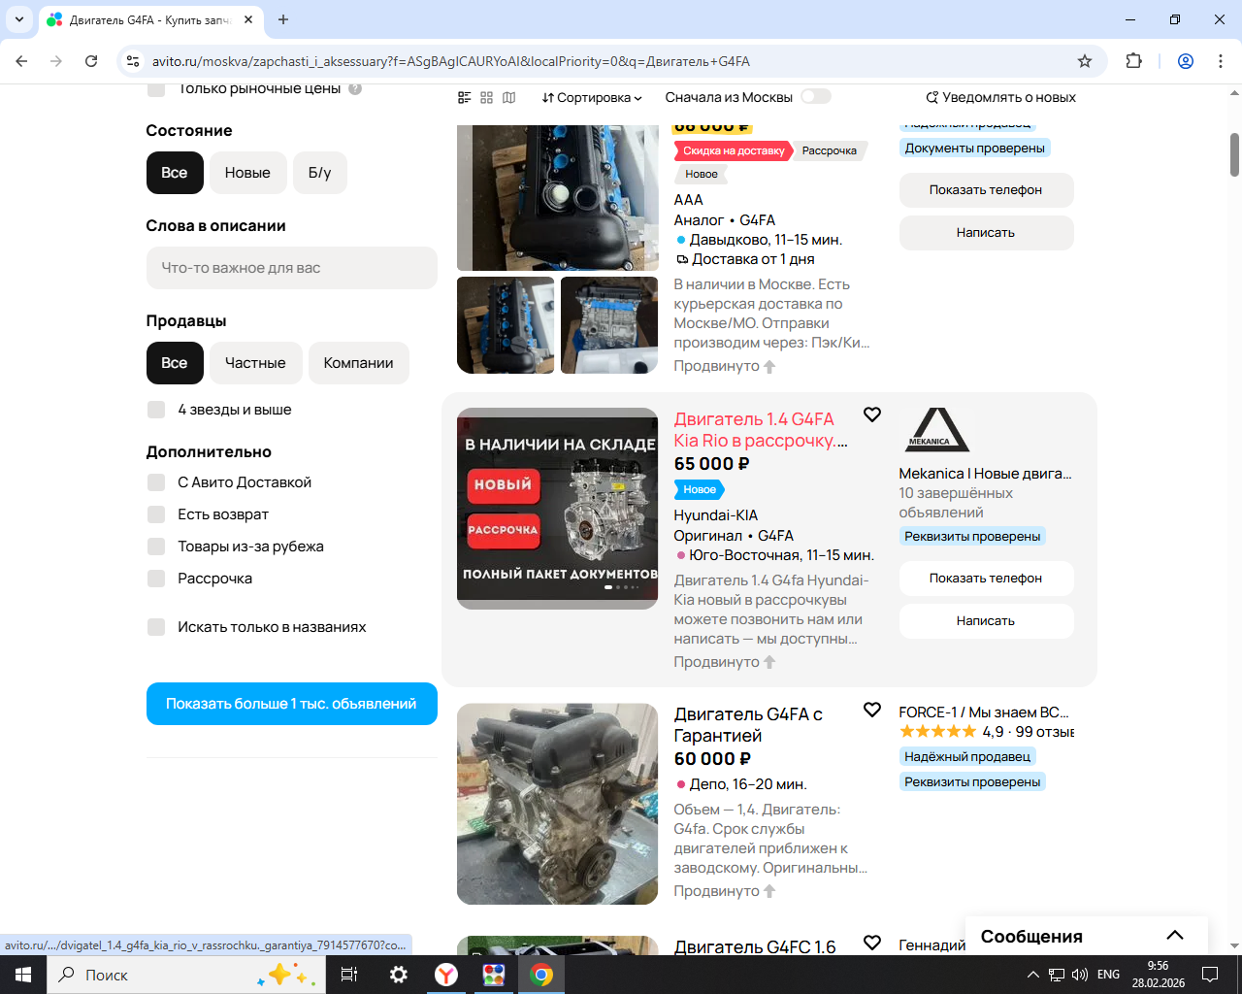Open Сортировка dropdown
Screen dimensions: 1242x994
coord(592,97)
